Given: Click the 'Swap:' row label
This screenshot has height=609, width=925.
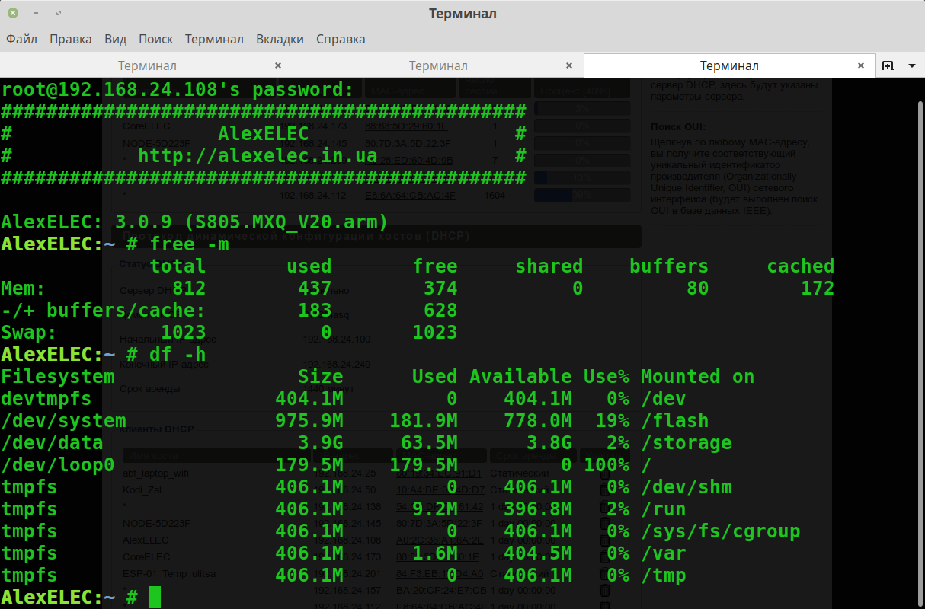Looking at the screenshot, I should pos(29,333).
